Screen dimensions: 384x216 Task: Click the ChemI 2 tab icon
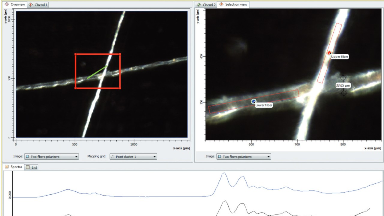coord(199,5)
